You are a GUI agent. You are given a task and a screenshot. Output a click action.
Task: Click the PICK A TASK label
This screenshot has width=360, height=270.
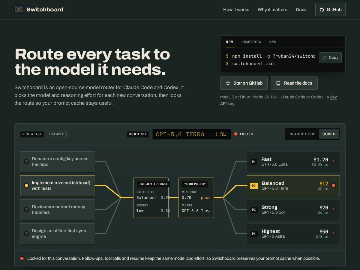(32, 134)
